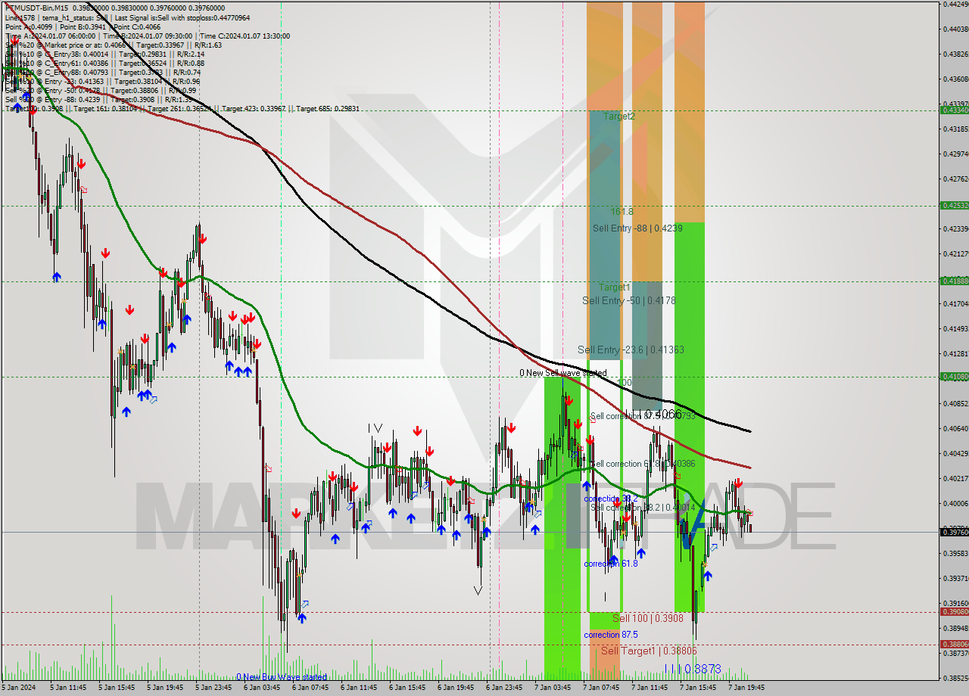Click the '7 Jan 07:45' time axis label
Image resolution: width=969 pixels, height=696 pixels.
[x=602, y=688]
